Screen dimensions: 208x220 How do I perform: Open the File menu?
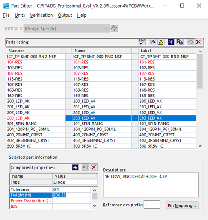(x=6, y=15)
